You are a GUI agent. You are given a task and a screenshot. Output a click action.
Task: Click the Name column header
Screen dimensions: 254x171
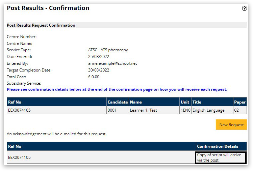tap(136, 102)
